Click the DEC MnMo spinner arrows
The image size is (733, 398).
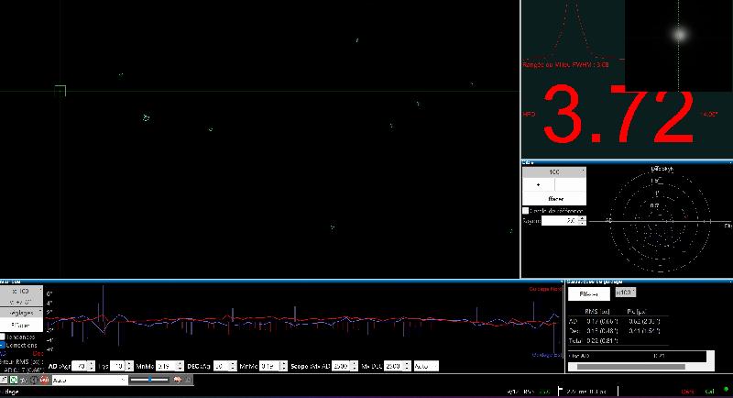pyautogui.click(x=284, y=366)
